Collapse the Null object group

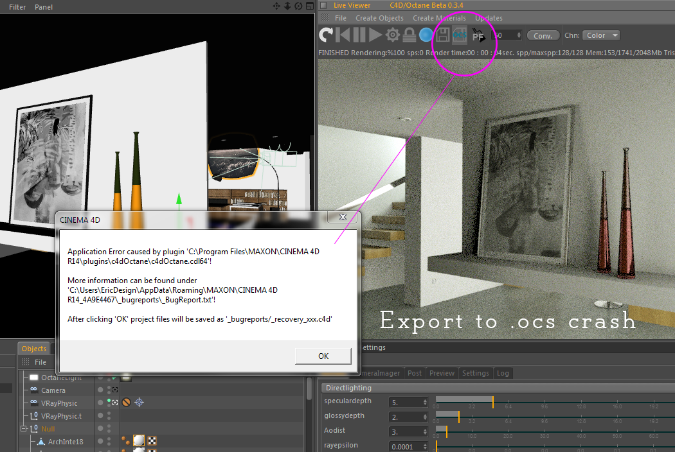(24, 429)
